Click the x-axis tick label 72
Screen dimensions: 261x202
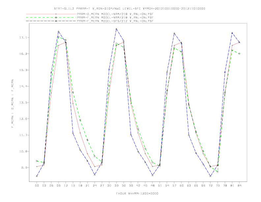click(211, 185)
